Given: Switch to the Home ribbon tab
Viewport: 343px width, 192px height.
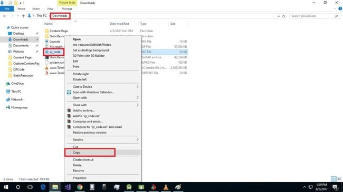Looking at the screenshot, I should pos(21,9).
